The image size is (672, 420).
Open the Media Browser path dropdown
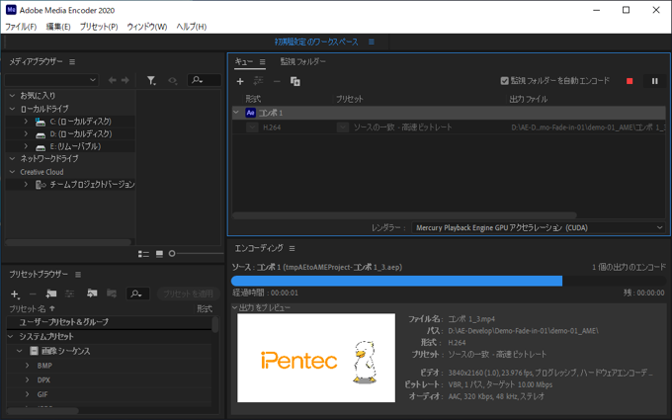(x=51, y=80)
